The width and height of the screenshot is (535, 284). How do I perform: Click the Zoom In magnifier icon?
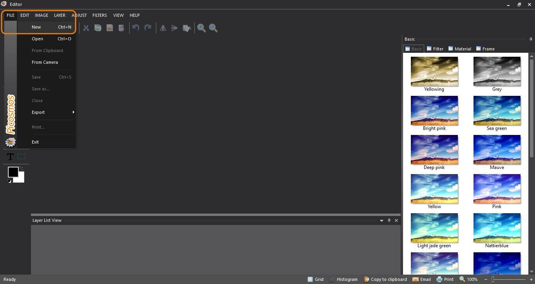(201, 28)
